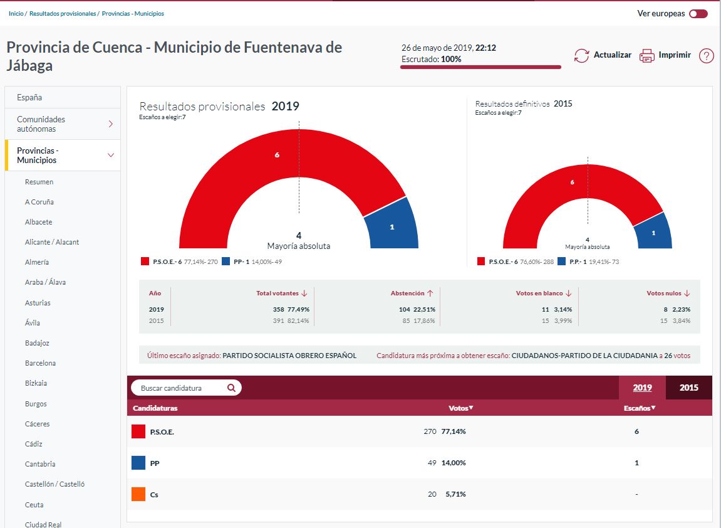Sort the table by Escaños column
This screenshot has height=528, width=721.
(x=640, y=408)
